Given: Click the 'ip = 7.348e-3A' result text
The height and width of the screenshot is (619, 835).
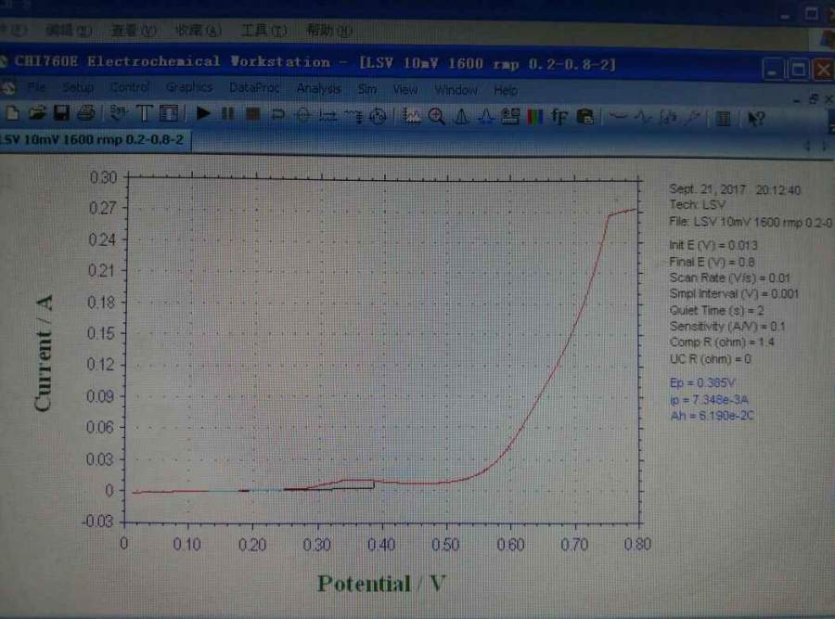Looking at the screenshot, I should point(709,400).
